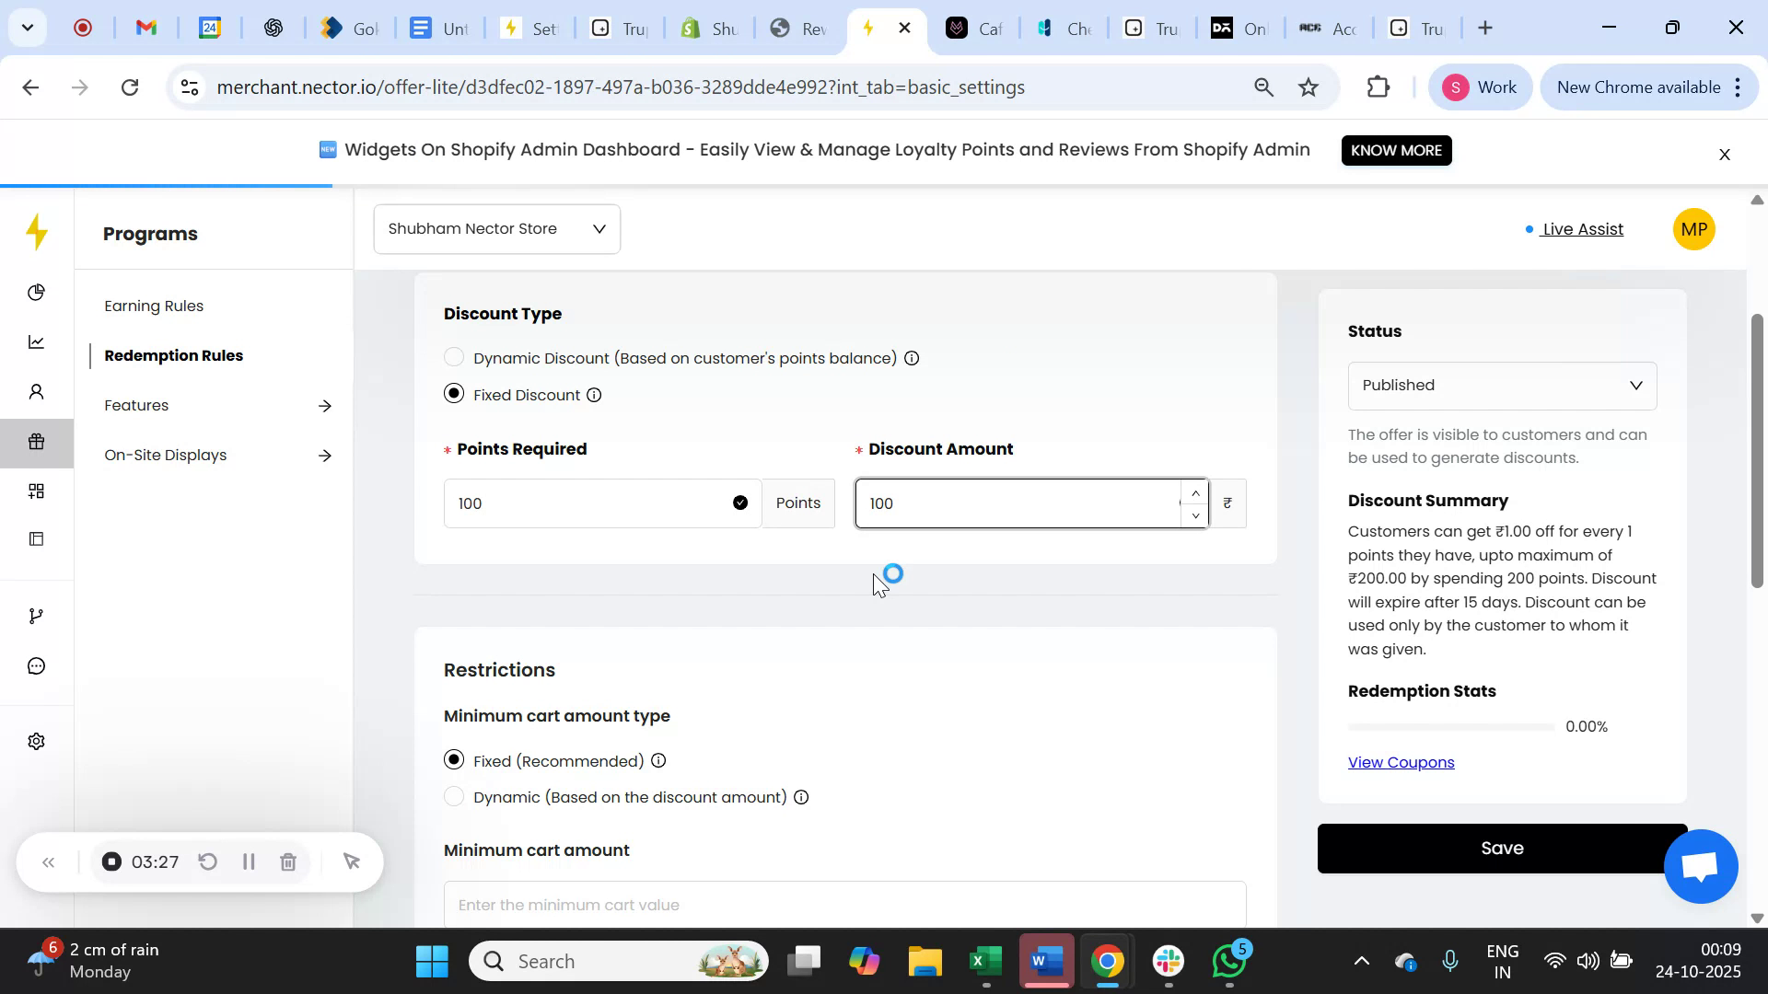
Task: Select the line chart insights icon in sidebar
Action: [36, 341]
